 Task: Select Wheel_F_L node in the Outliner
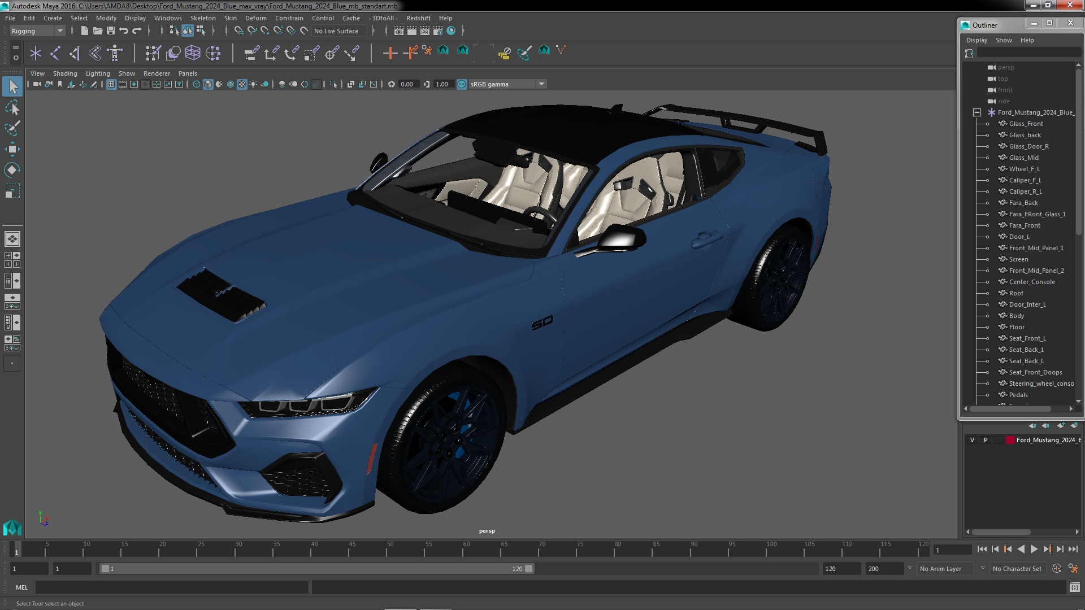1024,169
